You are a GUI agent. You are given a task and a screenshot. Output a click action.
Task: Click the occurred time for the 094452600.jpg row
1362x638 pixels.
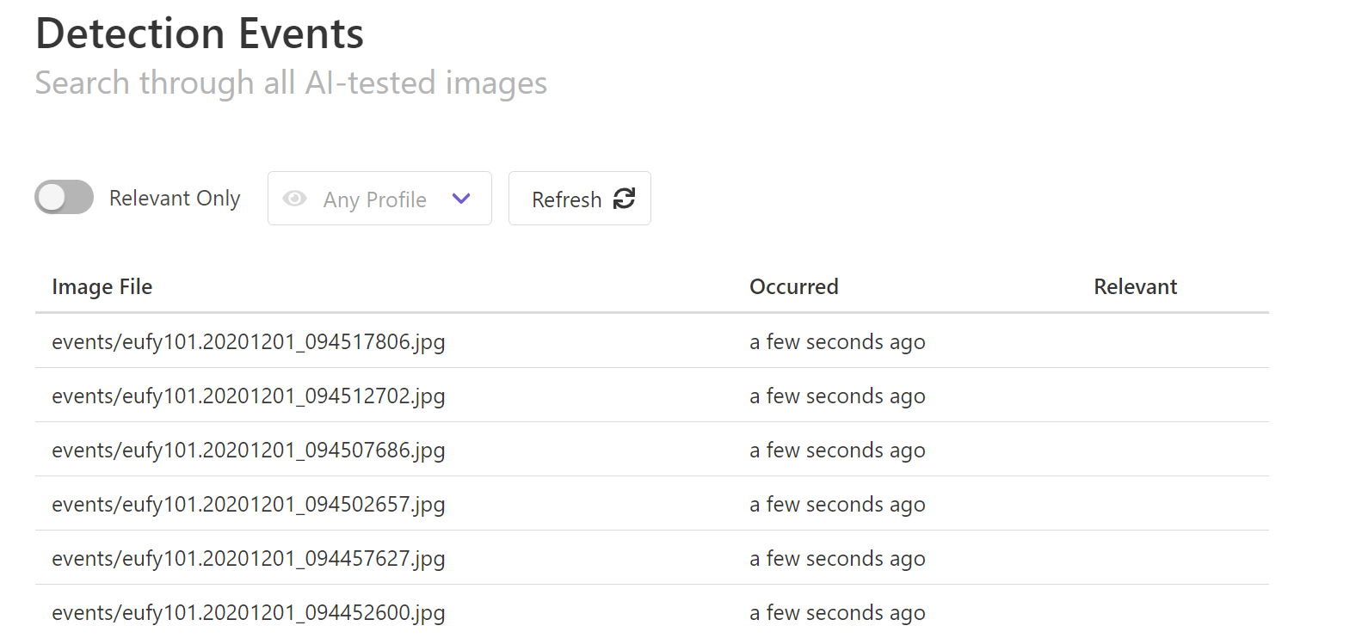(837, 613)
